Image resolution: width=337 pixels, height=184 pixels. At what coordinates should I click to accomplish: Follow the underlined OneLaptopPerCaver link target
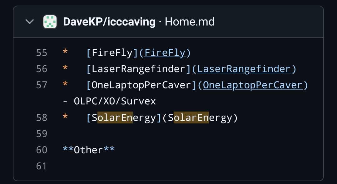click(x=253, y=85)
